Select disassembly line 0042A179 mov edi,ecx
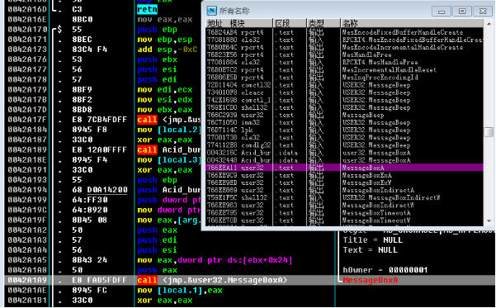 [103, 89]
